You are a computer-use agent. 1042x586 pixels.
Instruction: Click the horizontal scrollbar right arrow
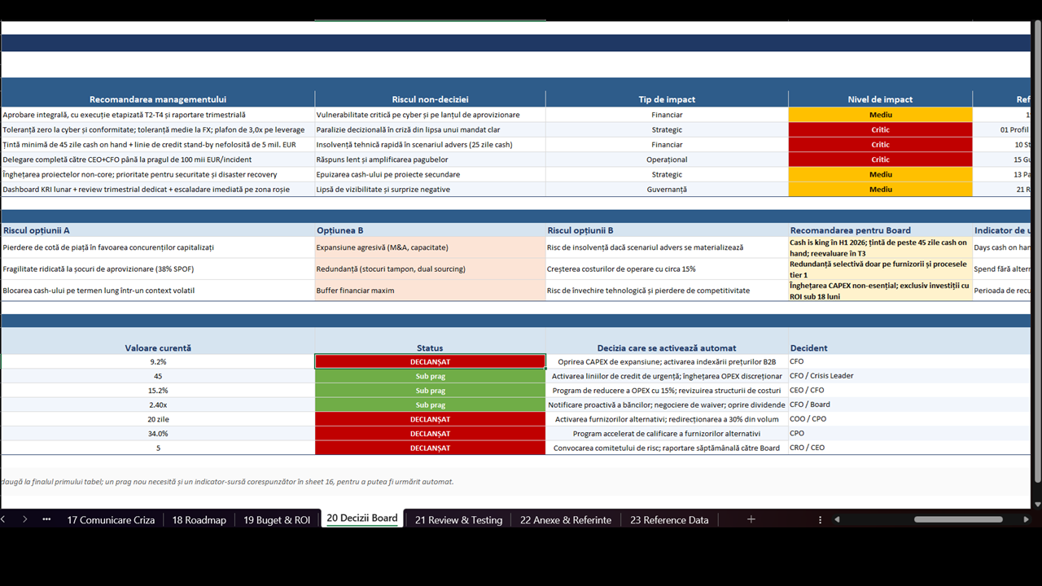tap(1026, 519)
